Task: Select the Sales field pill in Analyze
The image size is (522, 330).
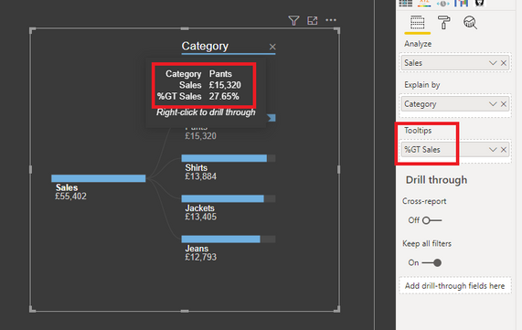Action: tap(455, 63)
